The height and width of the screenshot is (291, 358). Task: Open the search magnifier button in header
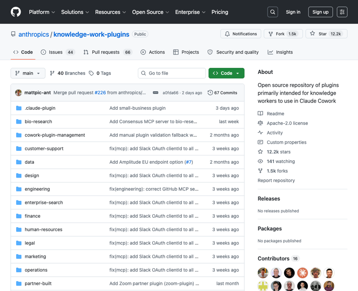[x=273, y=12]
